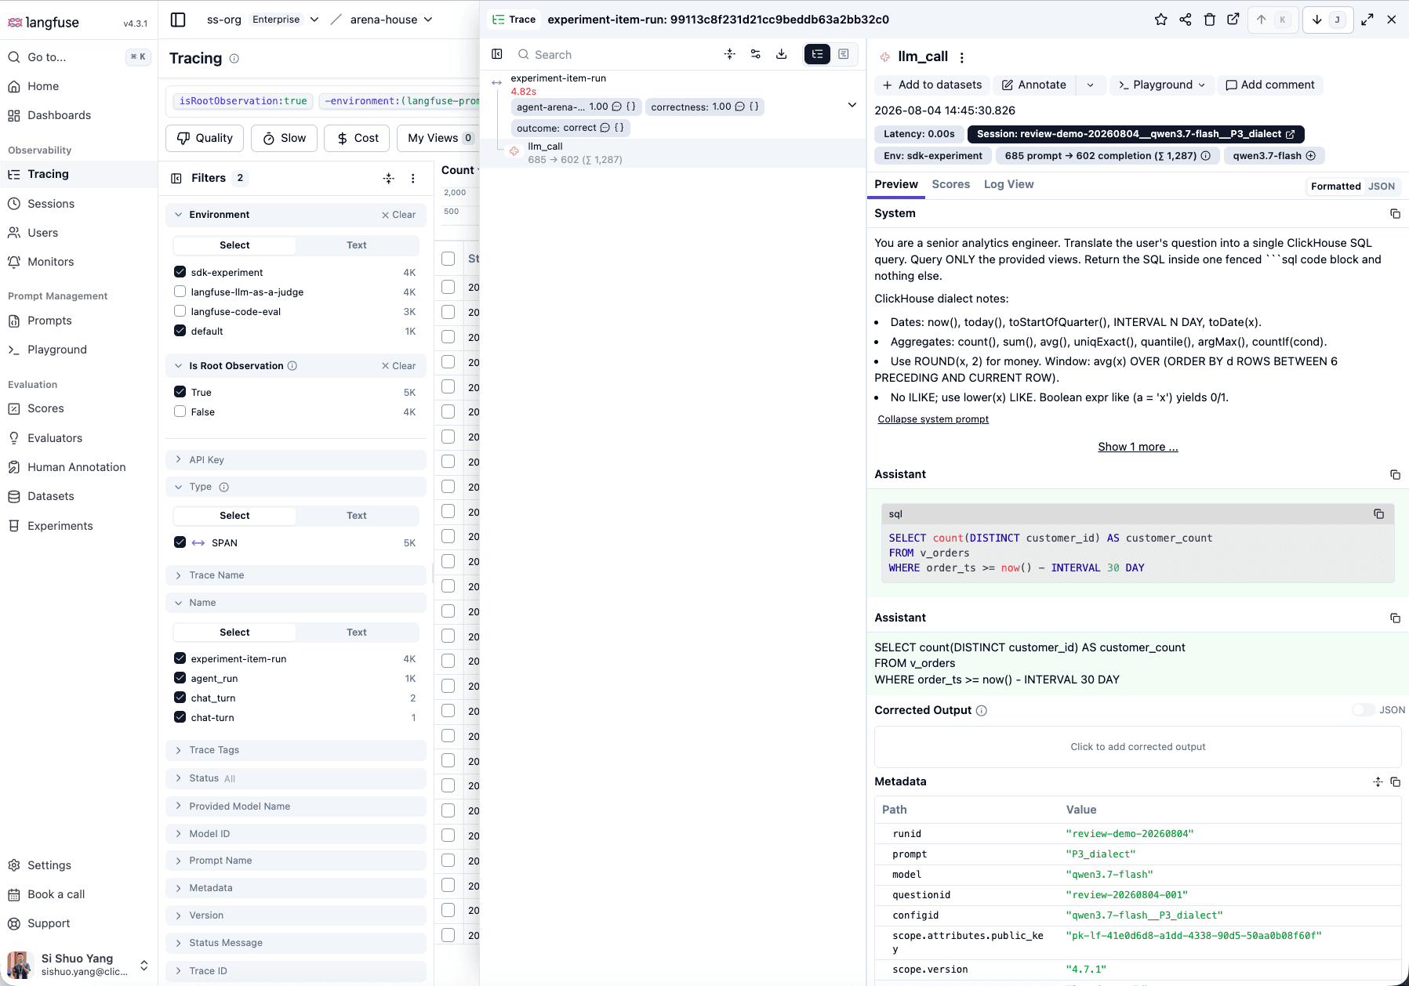Expand all Metadata rows icon
The height and width of the screenshot is (986, 1409).
tap(1378, 781)
